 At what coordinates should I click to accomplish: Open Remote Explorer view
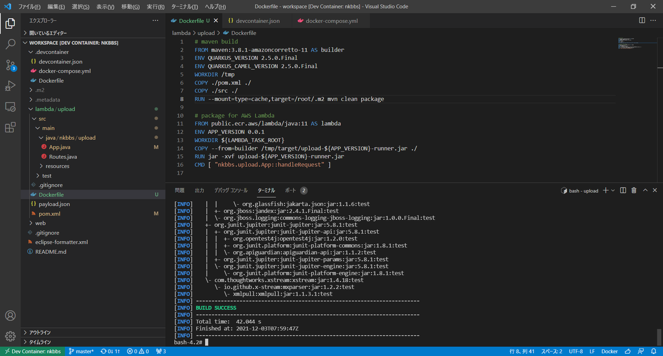point(10,106)
